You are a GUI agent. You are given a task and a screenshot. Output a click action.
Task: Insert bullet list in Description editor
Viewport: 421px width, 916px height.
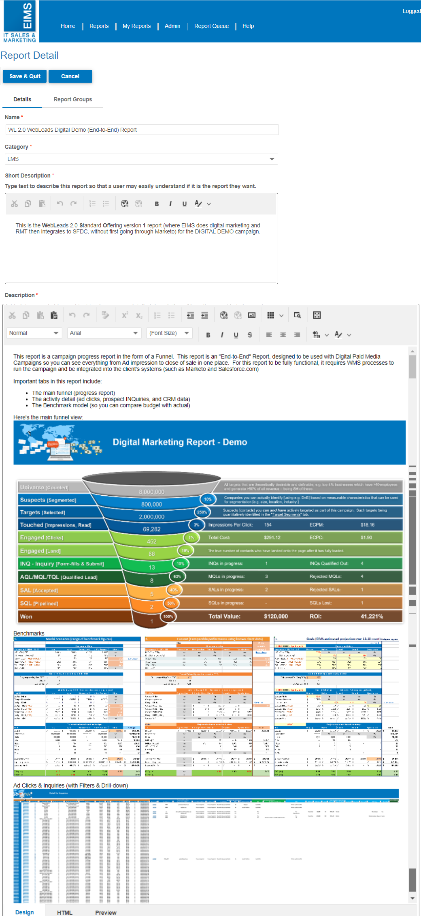[171, 315]
